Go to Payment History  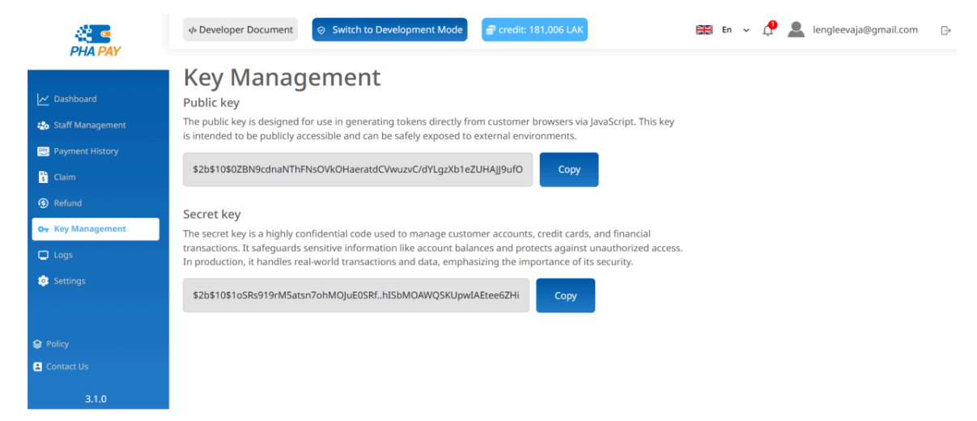(x=86, y=151)
